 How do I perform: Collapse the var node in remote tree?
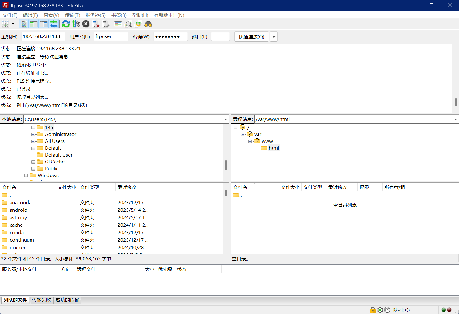[243, 134]
